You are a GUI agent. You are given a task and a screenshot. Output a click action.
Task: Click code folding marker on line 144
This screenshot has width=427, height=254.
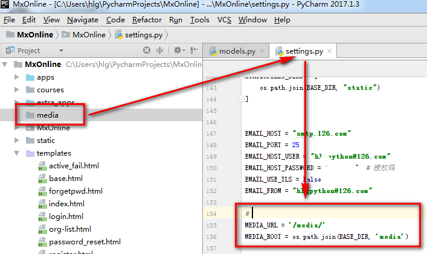pos(241,98)
